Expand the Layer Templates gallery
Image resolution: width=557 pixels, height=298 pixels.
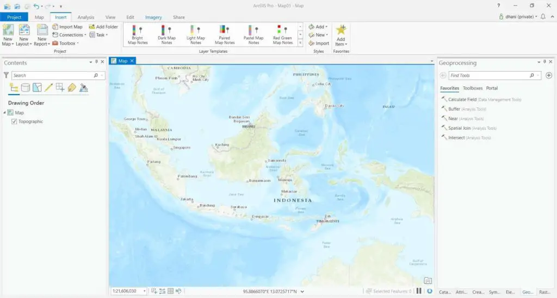300,43
